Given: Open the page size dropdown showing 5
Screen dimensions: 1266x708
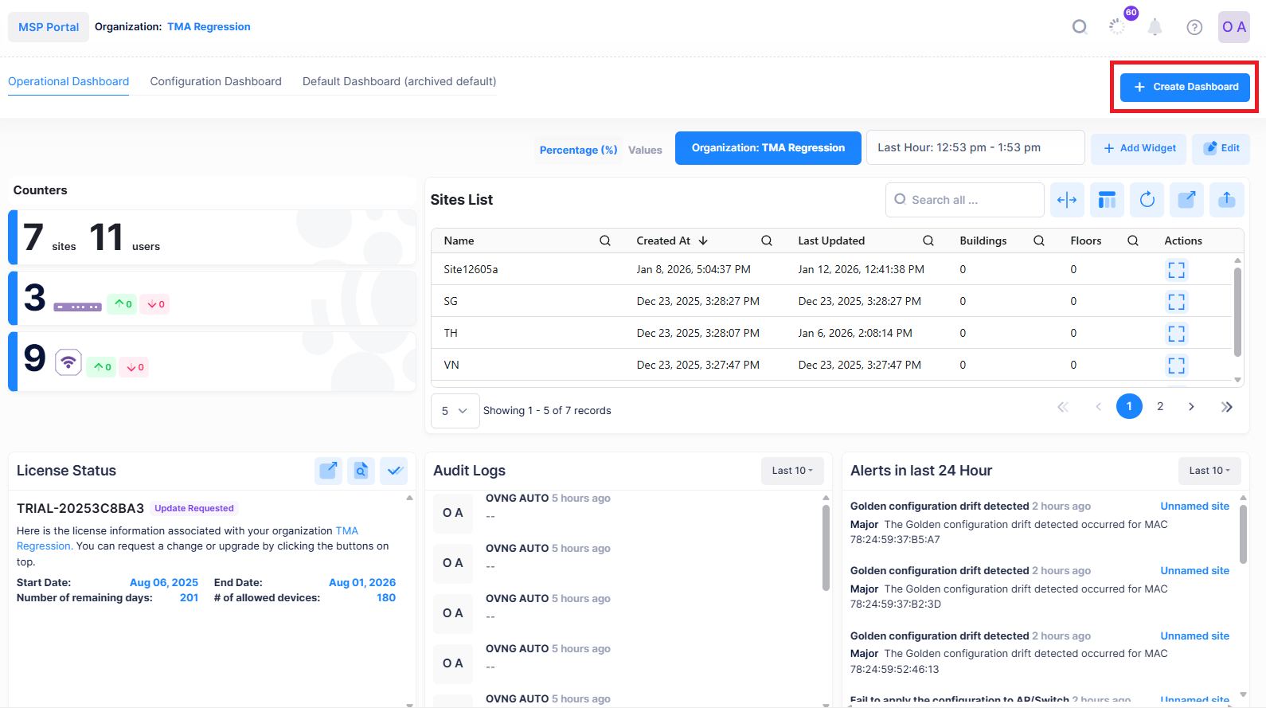Looking at the screenshot, I should [455, 411].
